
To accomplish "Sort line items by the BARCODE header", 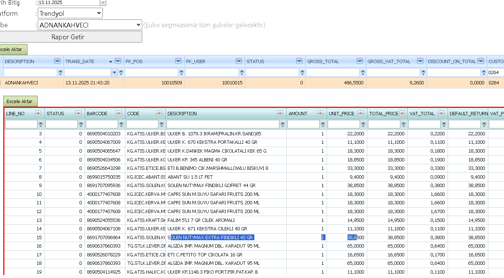I will (x=97, y=113).
